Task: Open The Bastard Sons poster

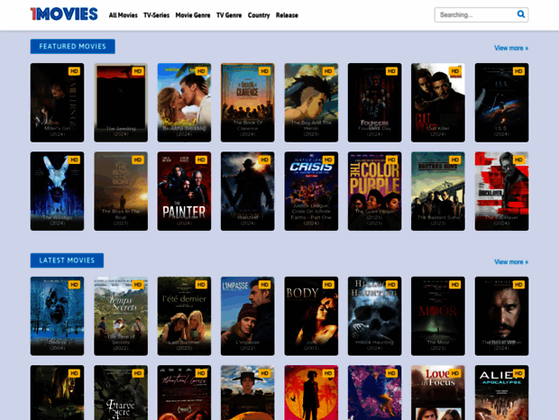Action: 438,191
